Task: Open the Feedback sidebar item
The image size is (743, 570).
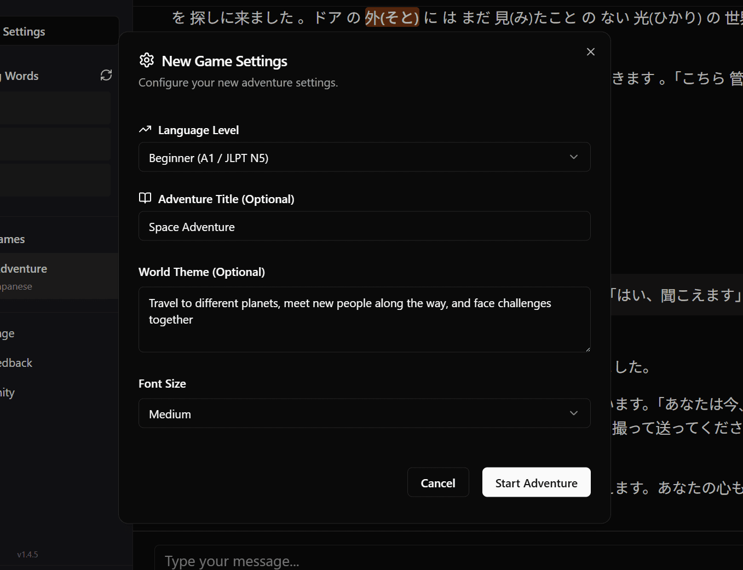Action: coord(16,363)
